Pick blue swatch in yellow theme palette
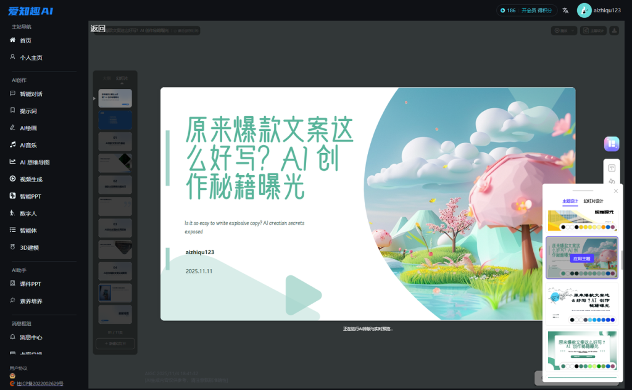Viewport: 632px width, 390px height. 608,227
